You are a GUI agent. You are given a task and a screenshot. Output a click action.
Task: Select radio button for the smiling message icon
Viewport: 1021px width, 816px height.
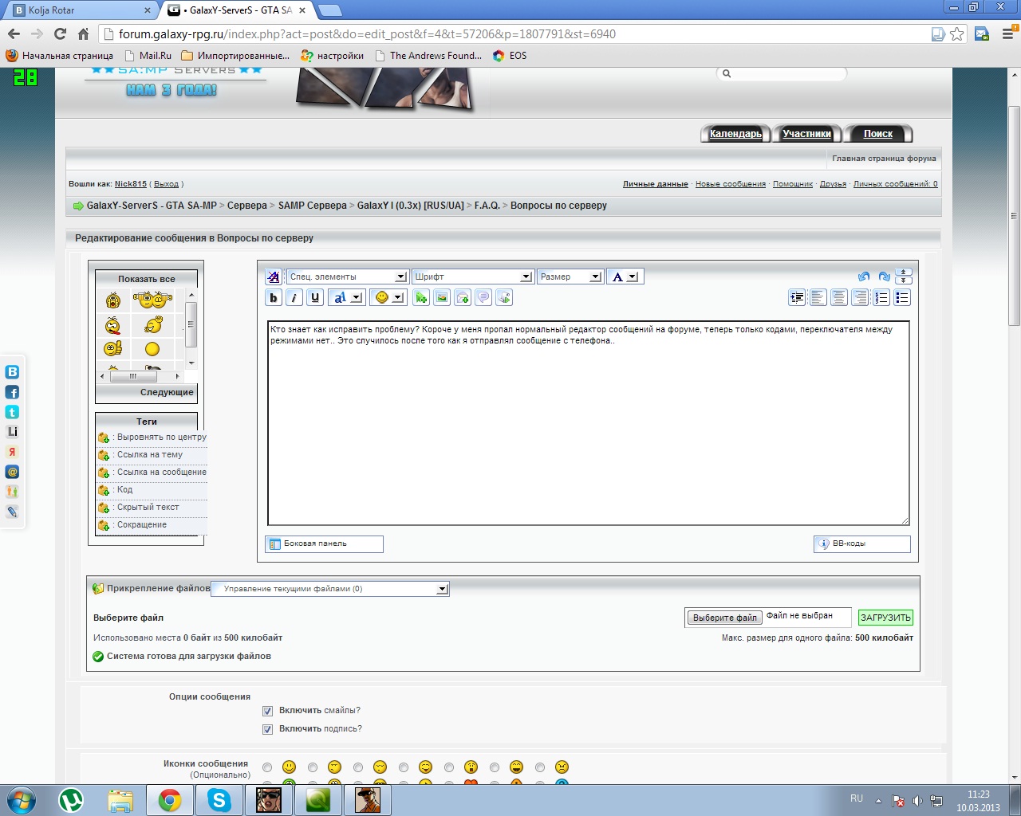(x=267, y=767)
